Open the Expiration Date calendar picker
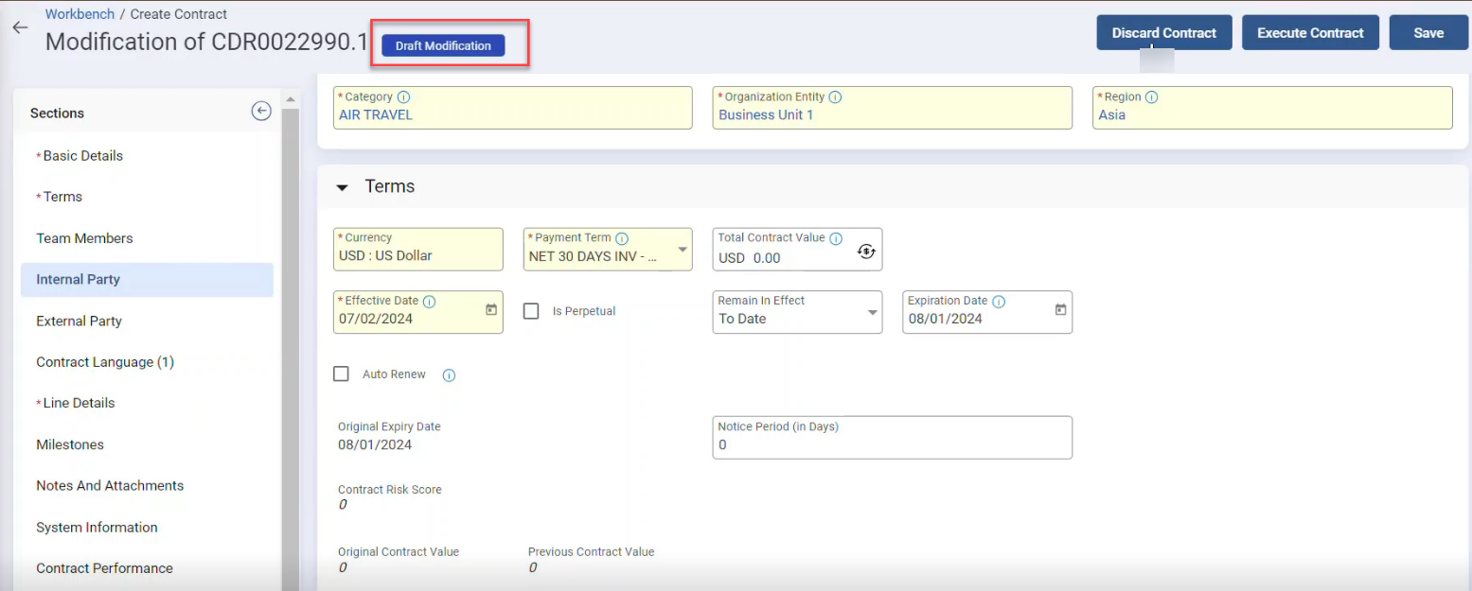The width and height of the screenshot is (1472, 591). 1060,310
